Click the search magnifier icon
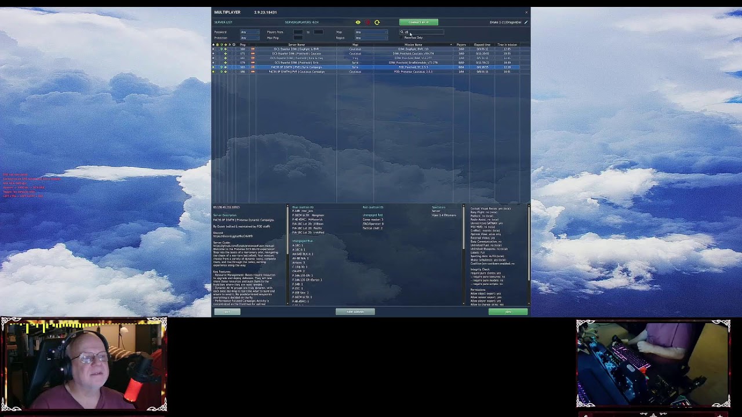Viewport: 742px width, 417px height. (402, 32)
